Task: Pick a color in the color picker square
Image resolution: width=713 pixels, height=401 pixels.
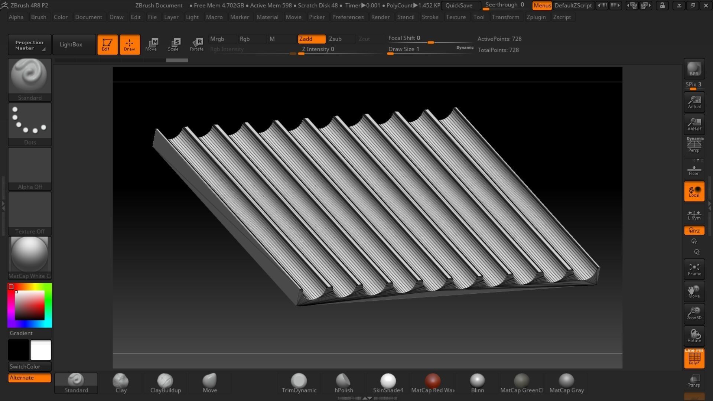Action: (x=30, y=305)
